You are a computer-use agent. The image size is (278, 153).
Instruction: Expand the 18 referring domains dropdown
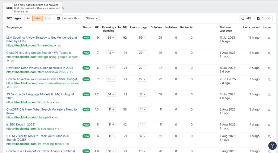click(111, 53)
